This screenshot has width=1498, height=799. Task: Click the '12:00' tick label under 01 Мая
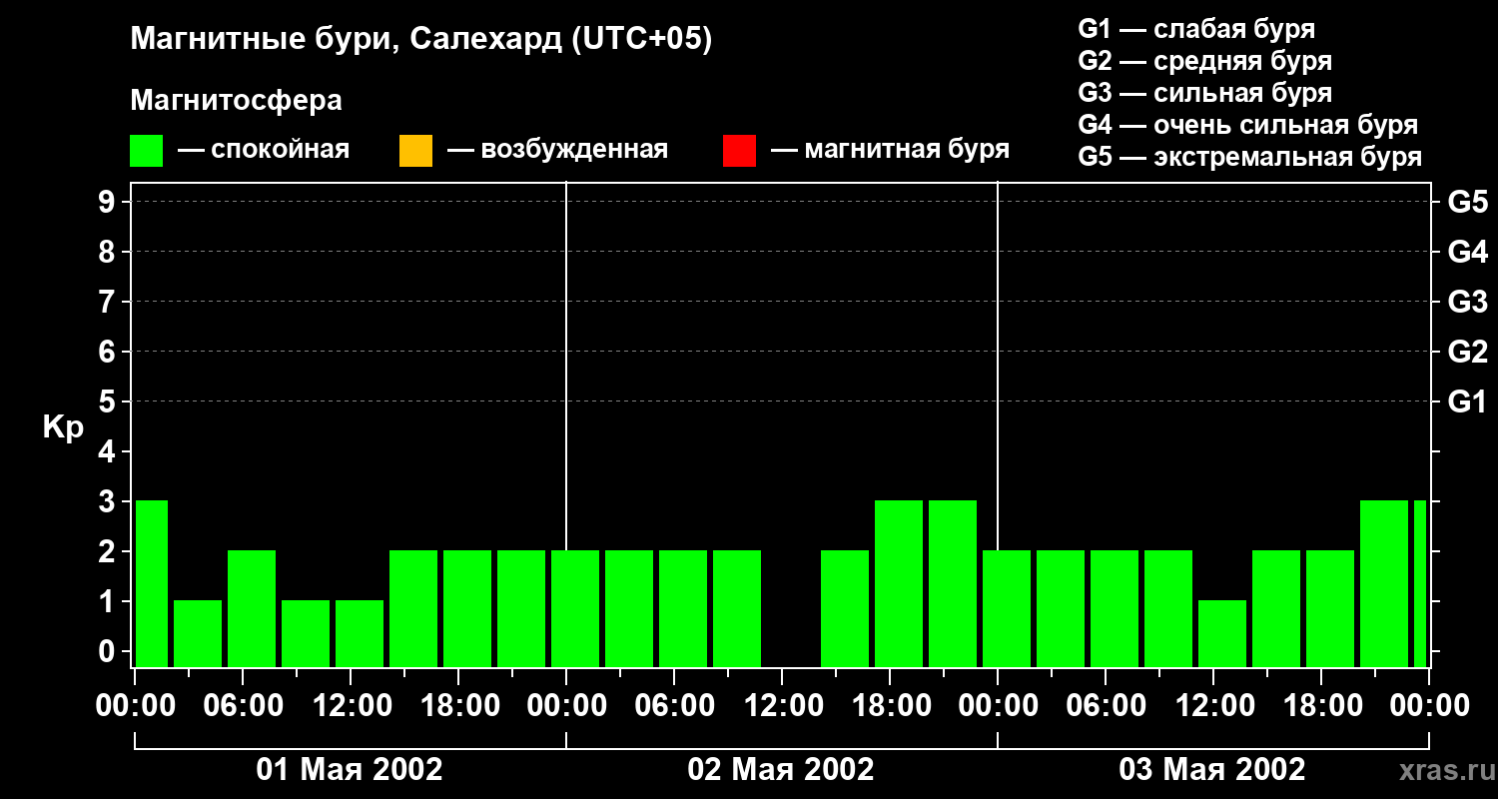351,705
